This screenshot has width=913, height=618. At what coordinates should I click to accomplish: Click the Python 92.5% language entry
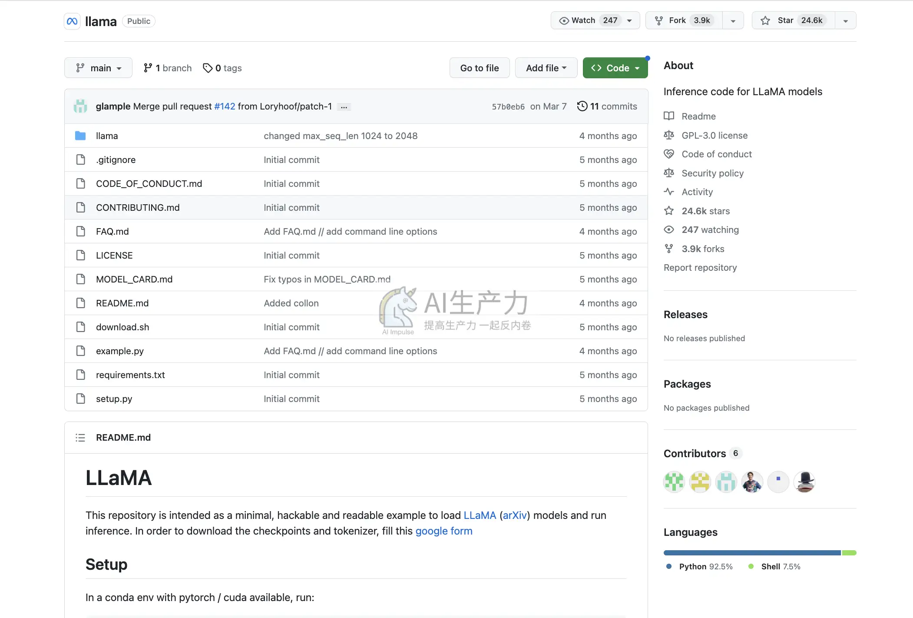coord(699,566)
